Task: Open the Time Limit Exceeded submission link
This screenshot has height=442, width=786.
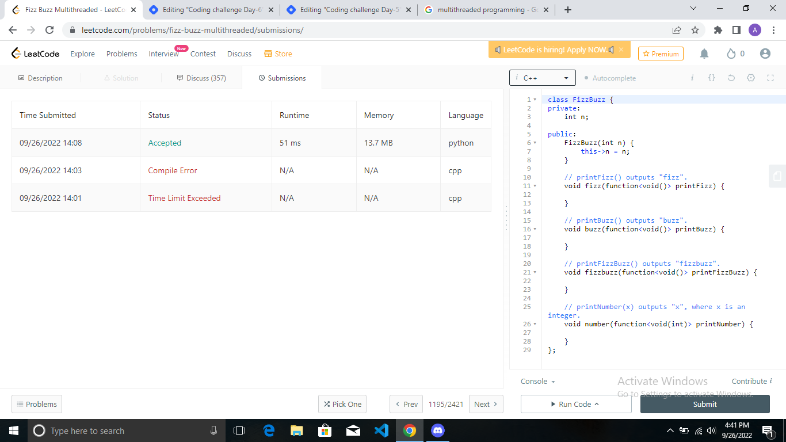Action: (x=184, y=198)
